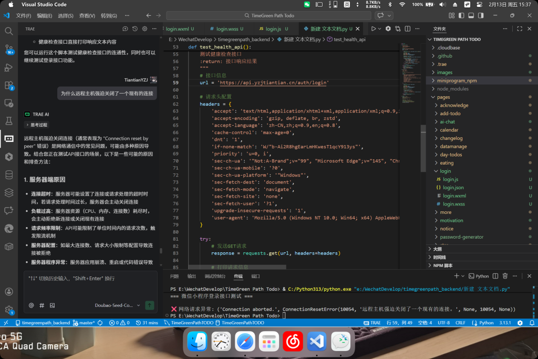Open TRAE chat history

[x=134, y=29]
